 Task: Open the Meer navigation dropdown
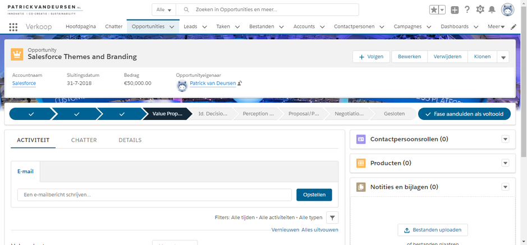tap(496, 27)
